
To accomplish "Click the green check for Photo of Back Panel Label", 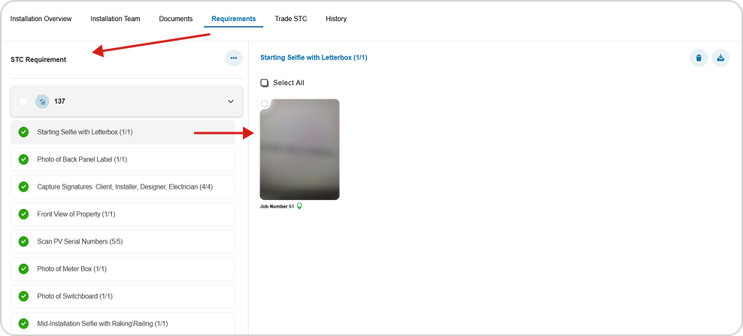I will coord(23,159).
